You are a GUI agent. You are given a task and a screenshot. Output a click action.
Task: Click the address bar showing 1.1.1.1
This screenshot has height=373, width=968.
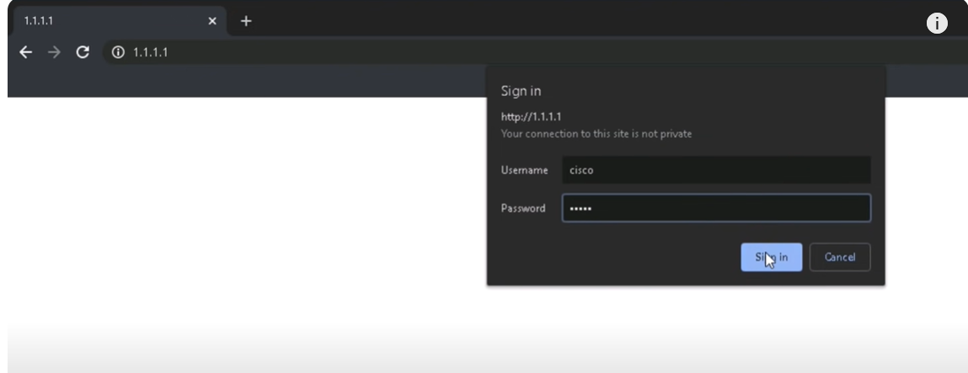tap(337, 52)
